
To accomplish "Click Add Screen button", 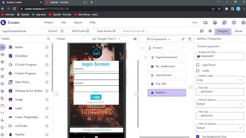I will point(80,31).
